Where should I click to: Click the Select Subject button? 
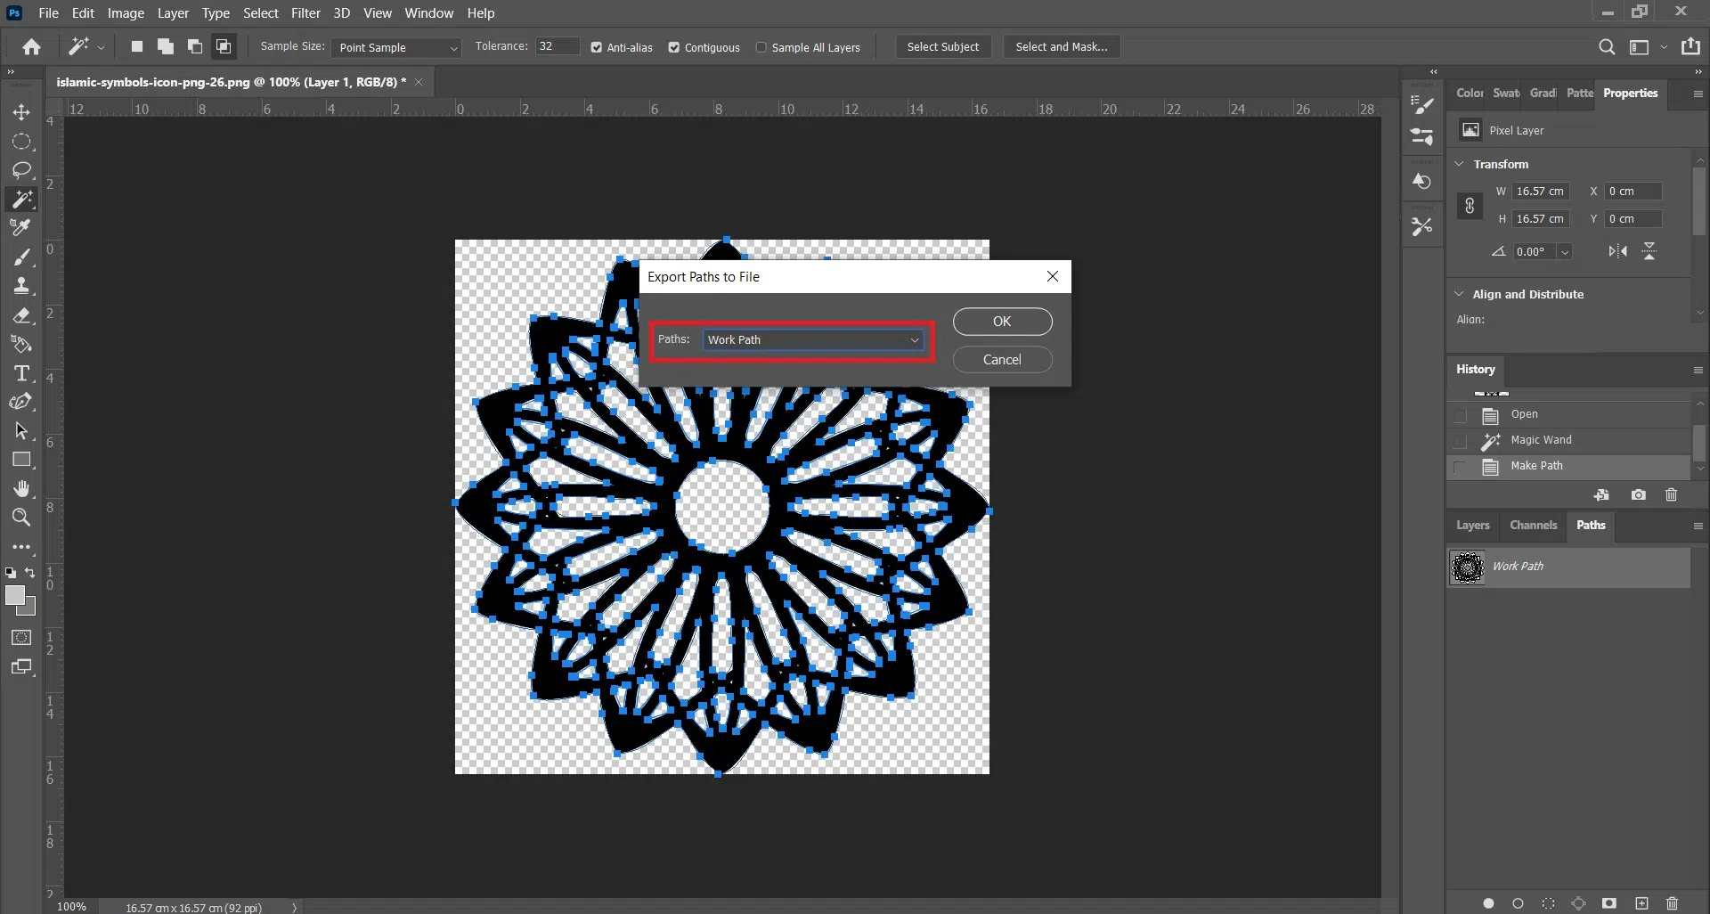[x=942, y=47]
